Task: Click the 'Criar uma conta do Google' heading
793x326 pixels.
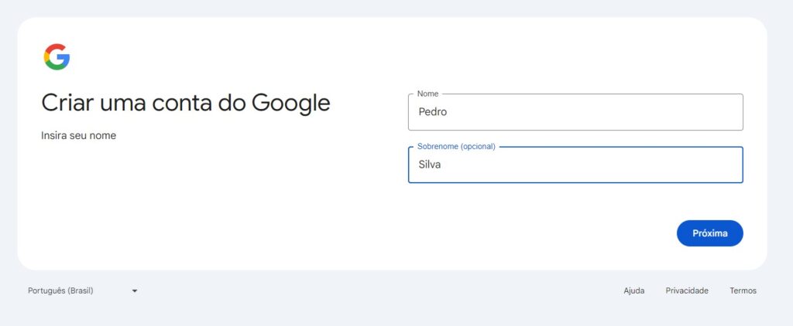Action: pyautogui.click(x=186, y=103)
